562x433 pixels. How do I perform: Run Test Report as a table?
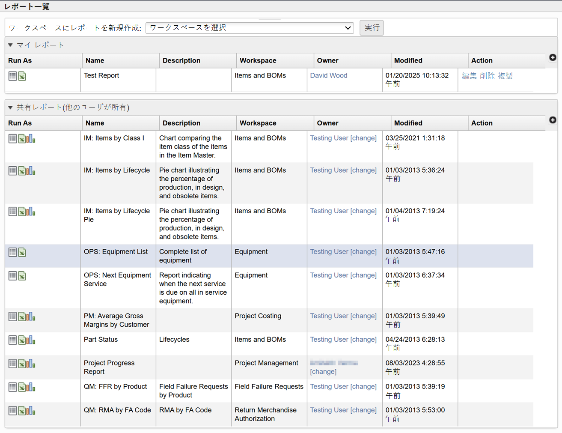coord(13,76)
